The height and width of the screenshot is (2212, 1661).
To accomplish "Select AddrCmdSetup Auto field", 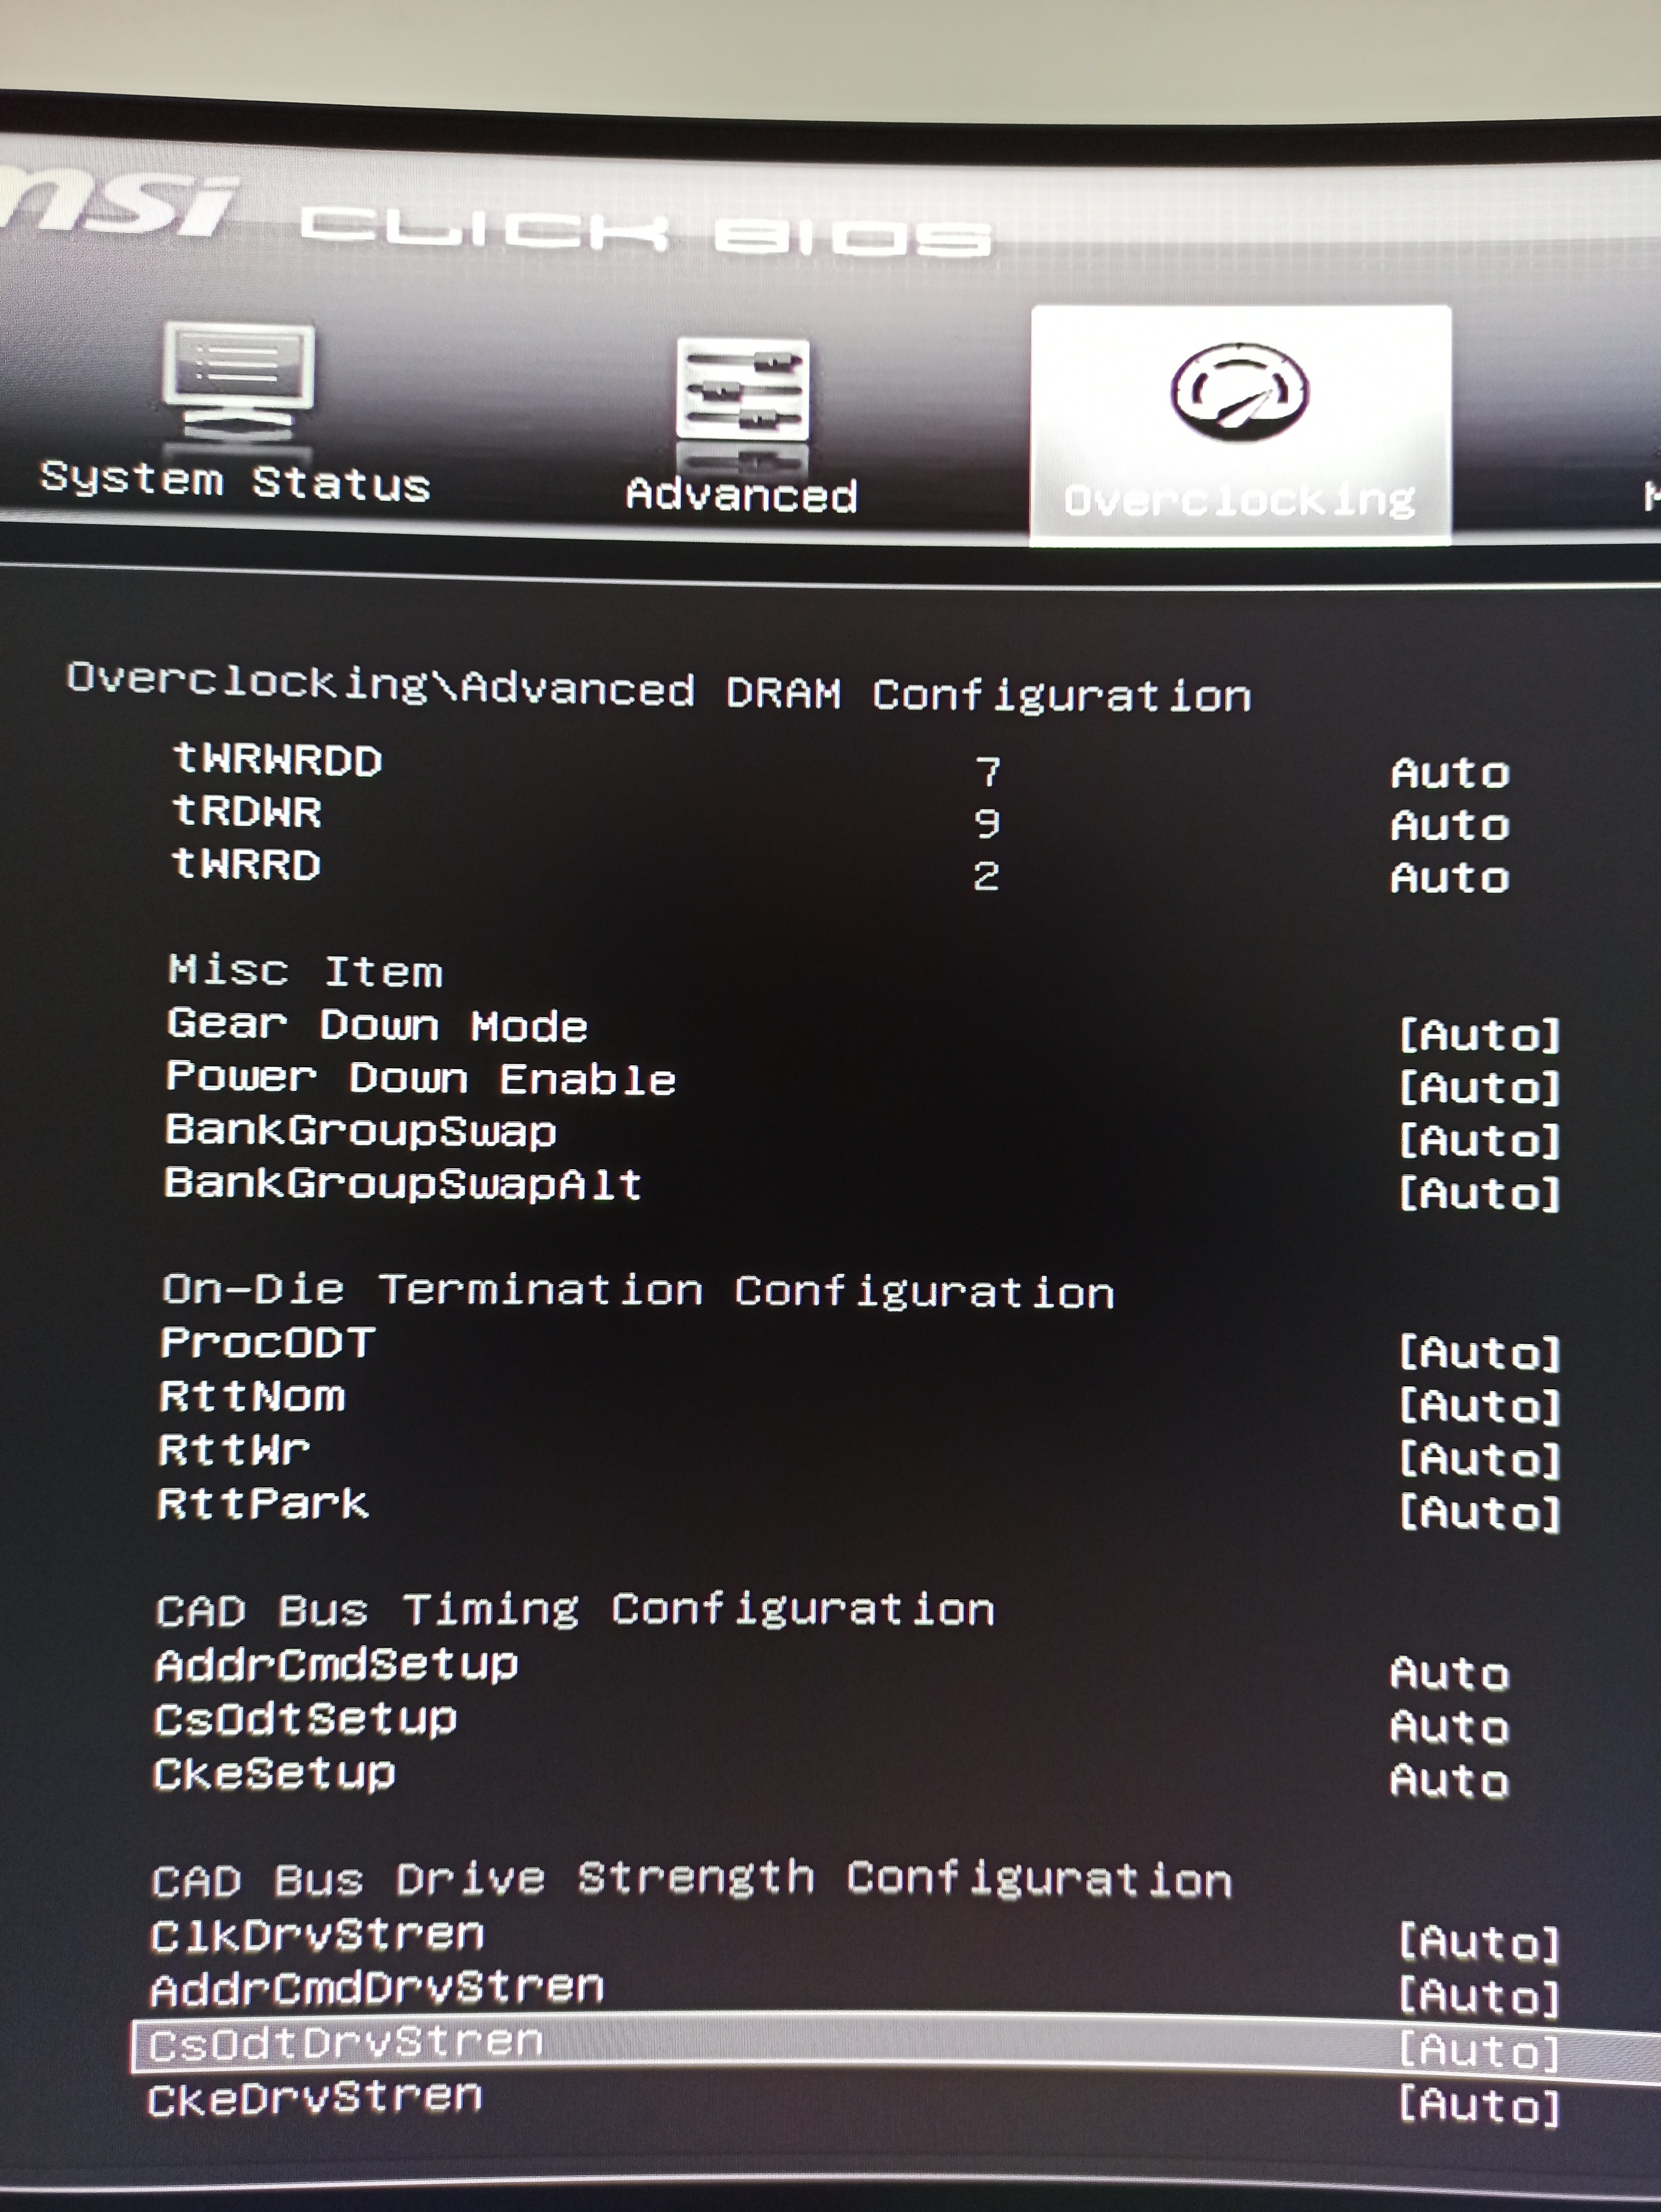I will point(1449,1674).
